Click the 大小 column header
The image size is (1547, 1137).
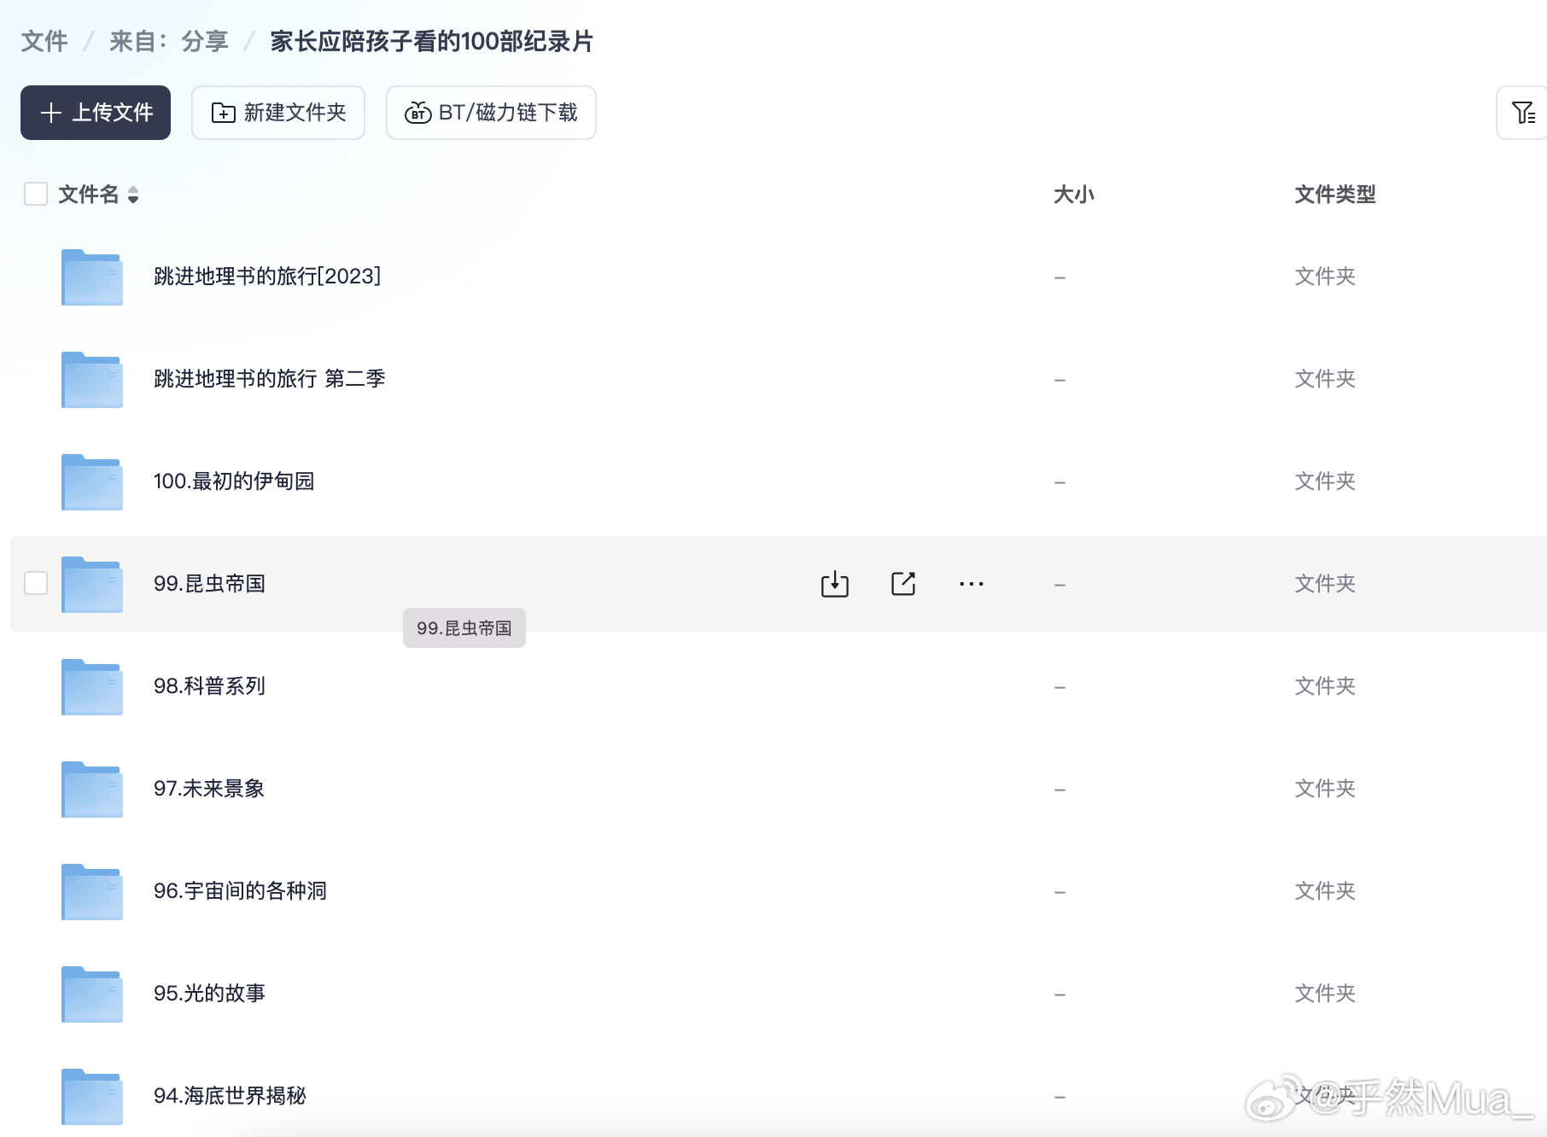point(1074,195)
